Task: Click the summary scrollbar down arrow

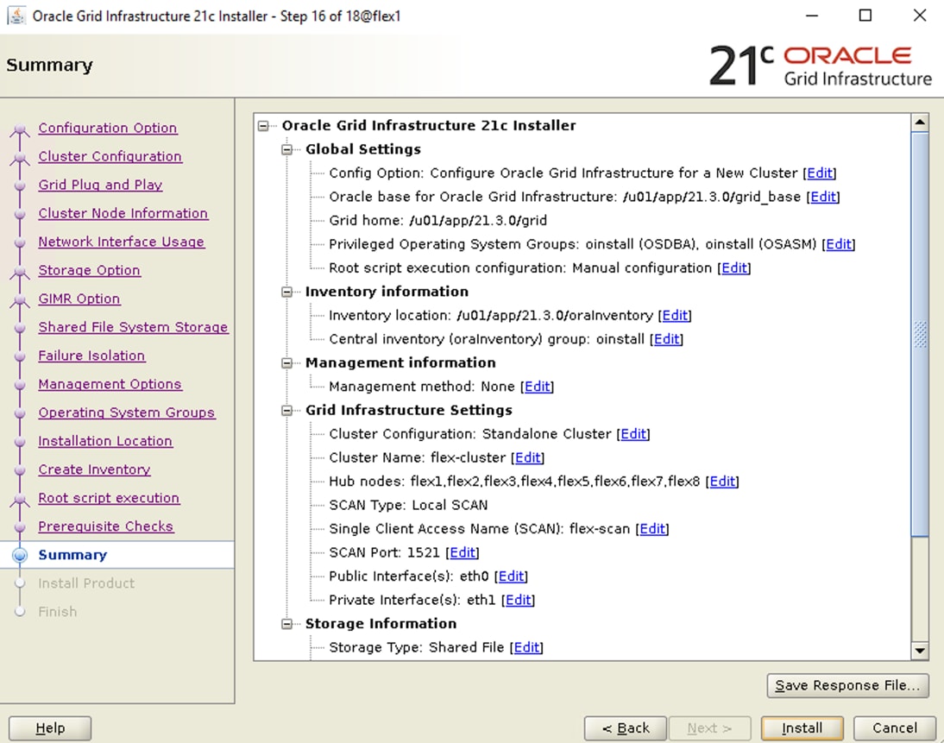Action: click(920, 651)
